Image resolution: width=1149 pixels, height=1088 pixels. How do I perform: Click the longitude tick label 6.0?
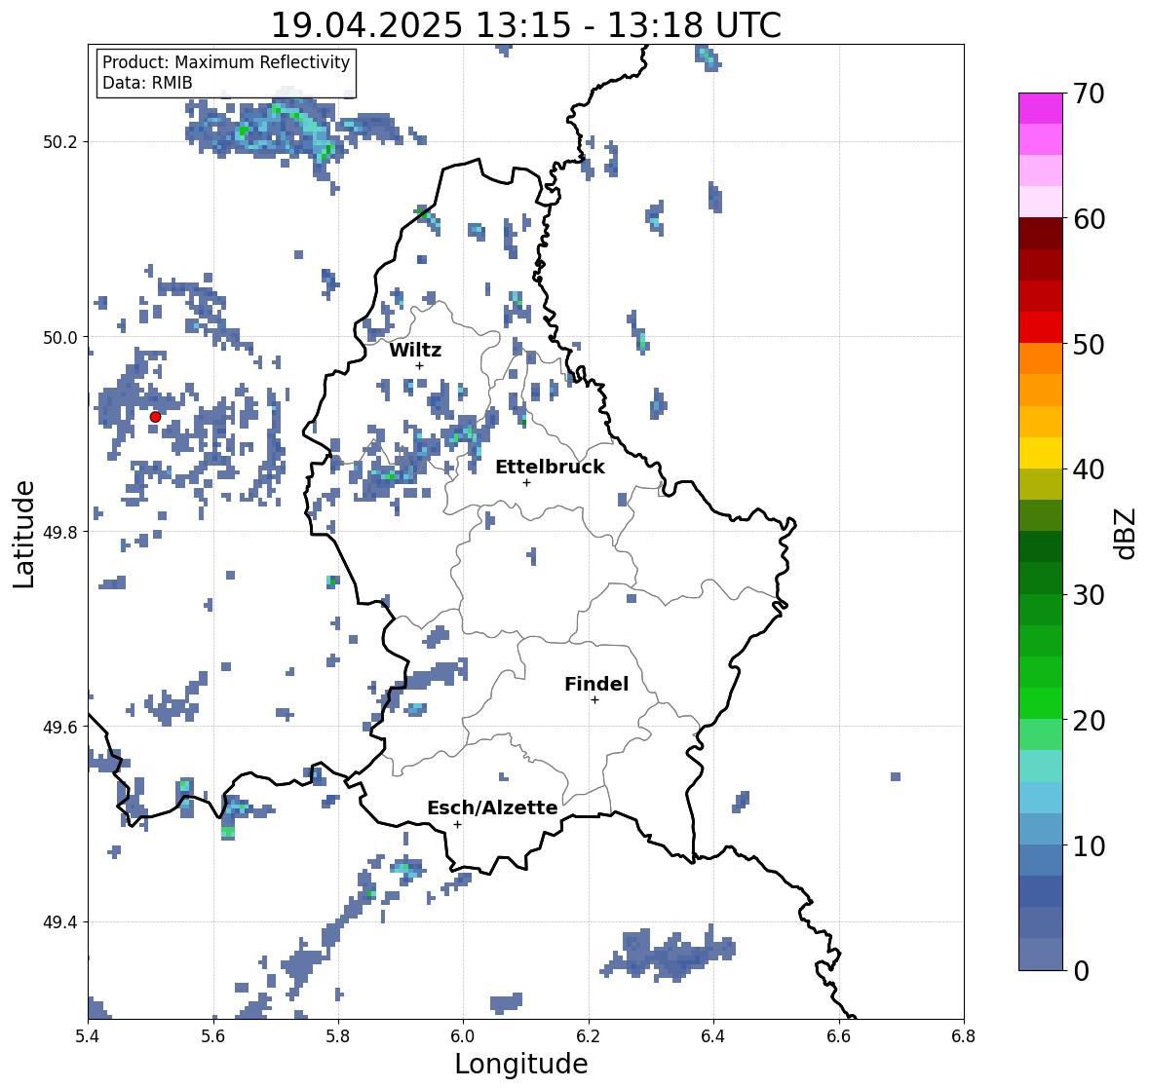click(x=463, y=1036)
